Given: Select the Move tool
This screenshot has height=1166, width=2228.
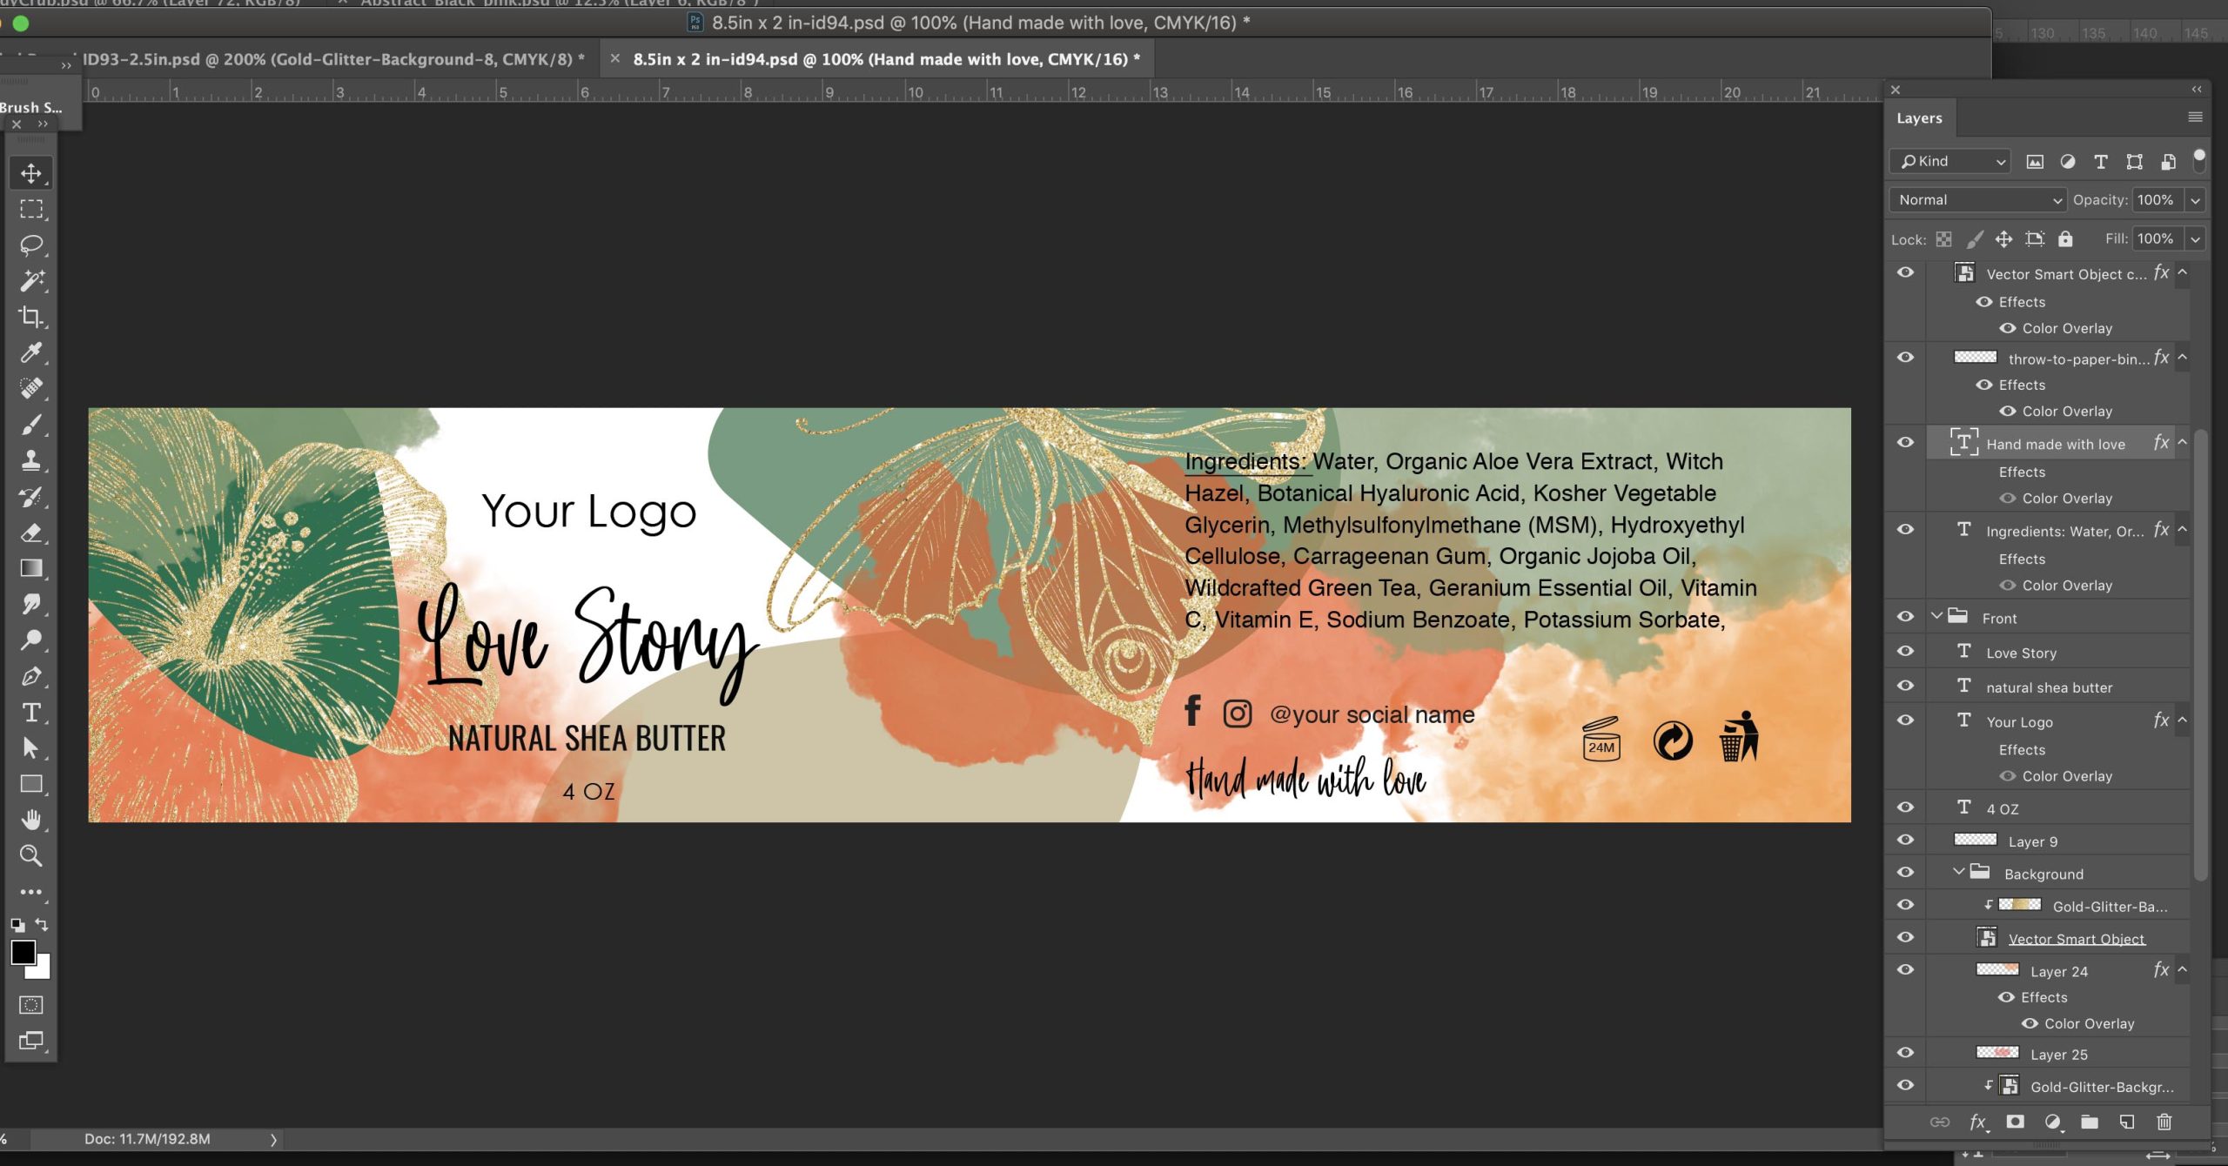Looking at the screenshot, I should 31,173.
